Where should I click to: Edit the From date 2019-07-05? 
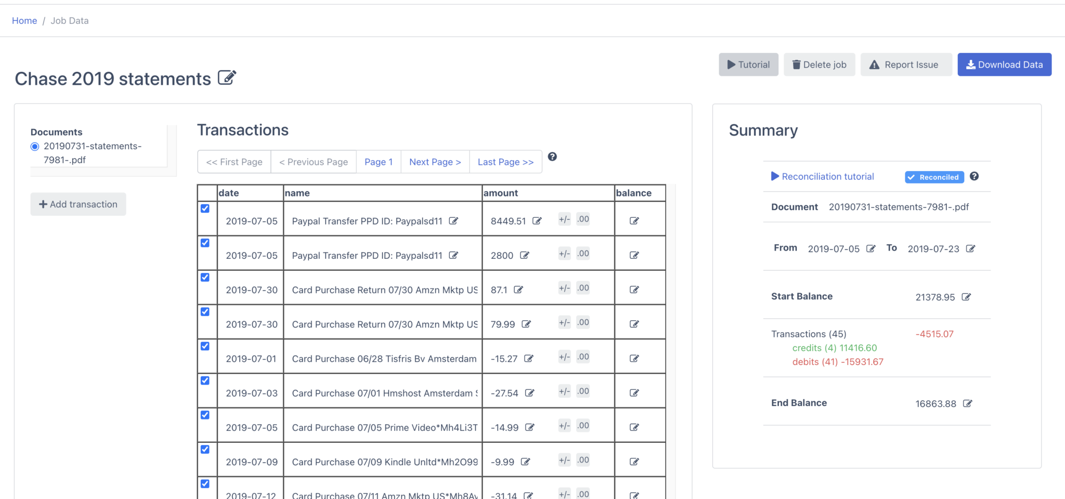click(x=871, y=248)
